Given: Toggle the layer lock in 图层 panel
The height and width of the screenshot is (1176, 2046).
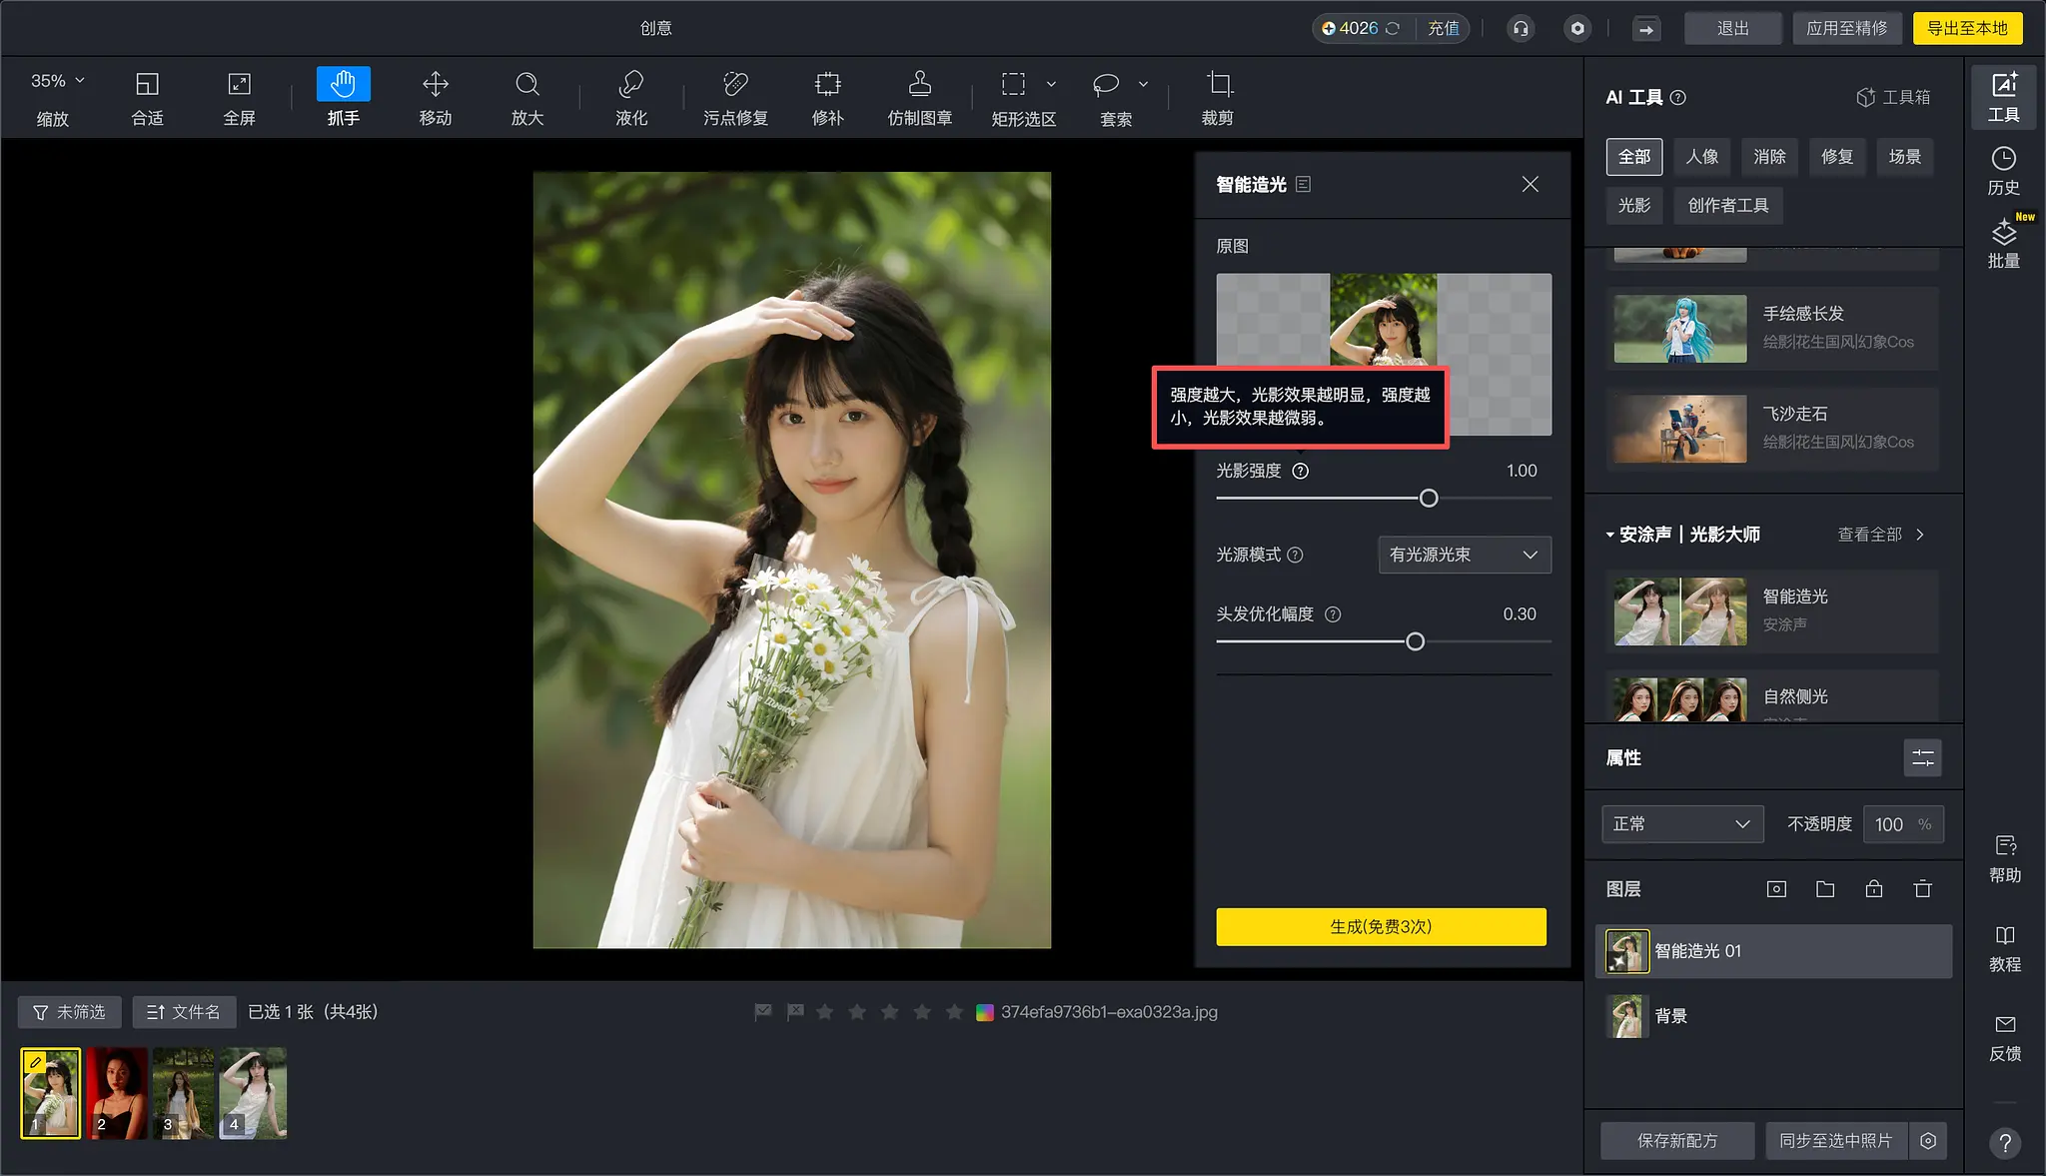Looking at the screenshot, I should (1872, 888).
